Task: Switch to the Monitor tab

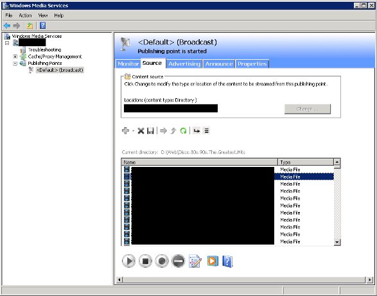Action: pyautogui.click(x=128, y=64)
